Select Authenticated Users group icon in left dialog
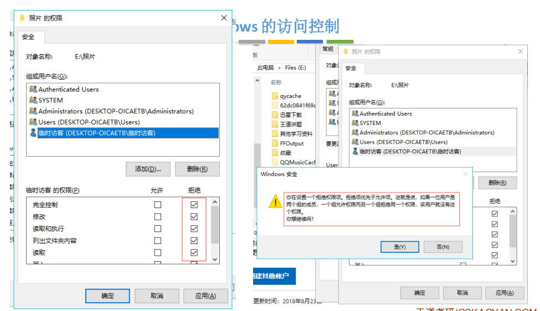The width and height of the screenshot is (540, 311). pyautogui.click(x=33, y=89)
